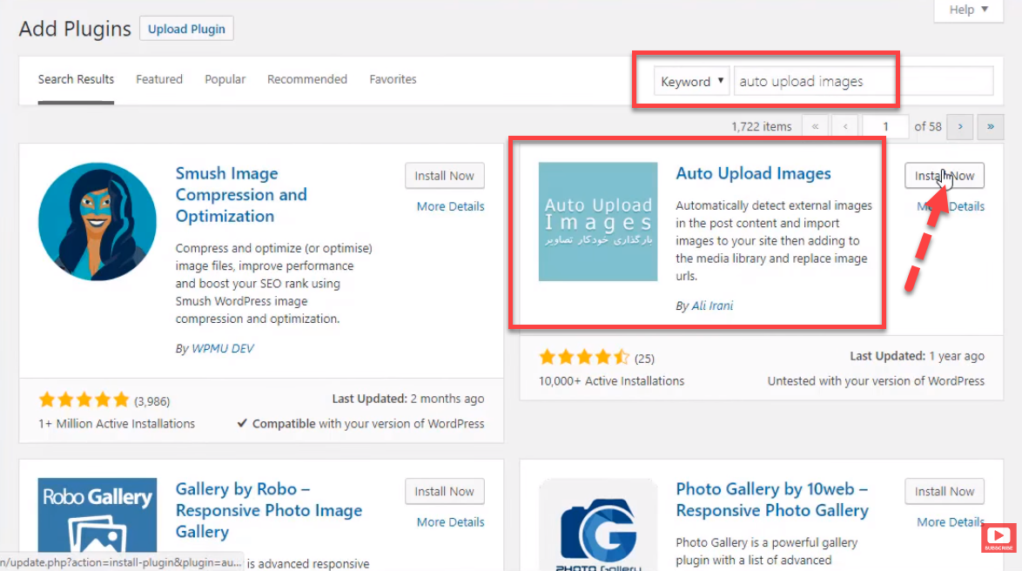Open Photo Gallery by 10web title link
The height and width of the screenshot is (571, 1022).
pos(772,500)
